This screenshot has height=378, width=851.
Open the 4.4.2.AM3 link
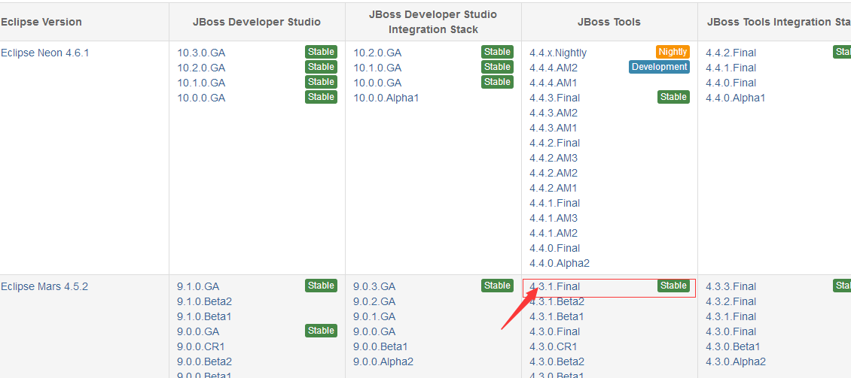point(554,158)
